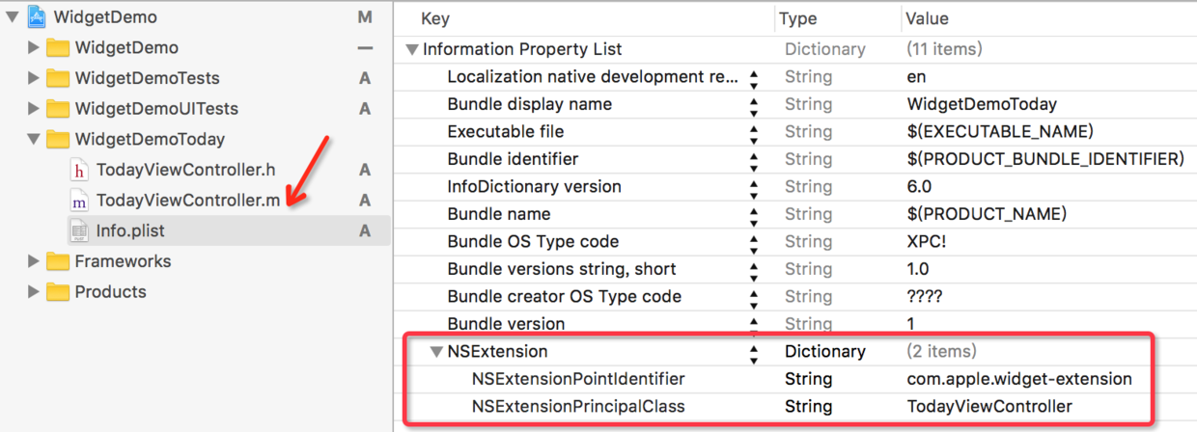Image resolution: width=1197 pixels, height=432 pixels.
Task: Collapse the WidgetDemoToday folder group
Action: click(34, 140)
